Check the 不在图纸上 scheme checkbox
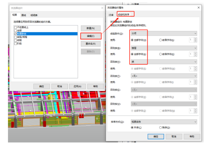204x144 pixels. pos(15,27)
